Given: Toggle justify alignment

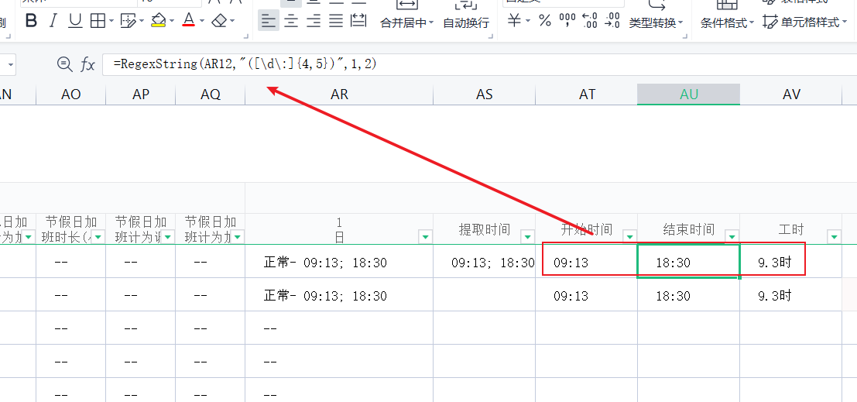Looking at the screenshot, I should (335, 22).
